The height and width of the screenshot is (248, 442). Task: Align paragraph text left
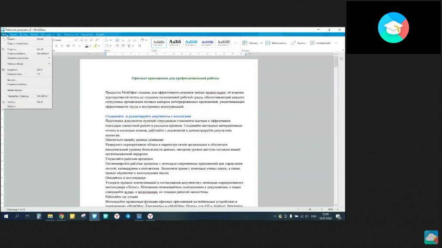117,40
